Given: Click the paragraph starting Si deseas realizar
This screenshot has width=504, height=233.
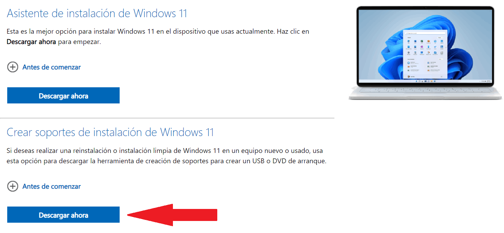Looking at the screenshot, I should coord(166,156).
